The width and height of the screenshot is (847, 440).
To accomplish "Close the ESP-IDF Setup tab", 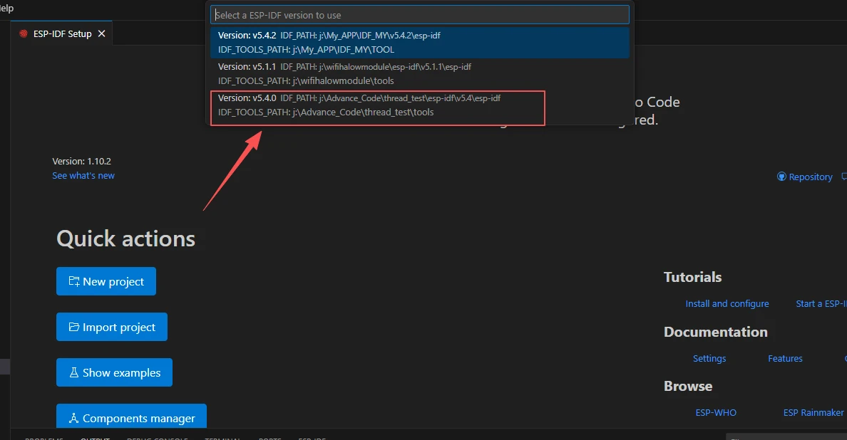I will click(x=102, y=33).
